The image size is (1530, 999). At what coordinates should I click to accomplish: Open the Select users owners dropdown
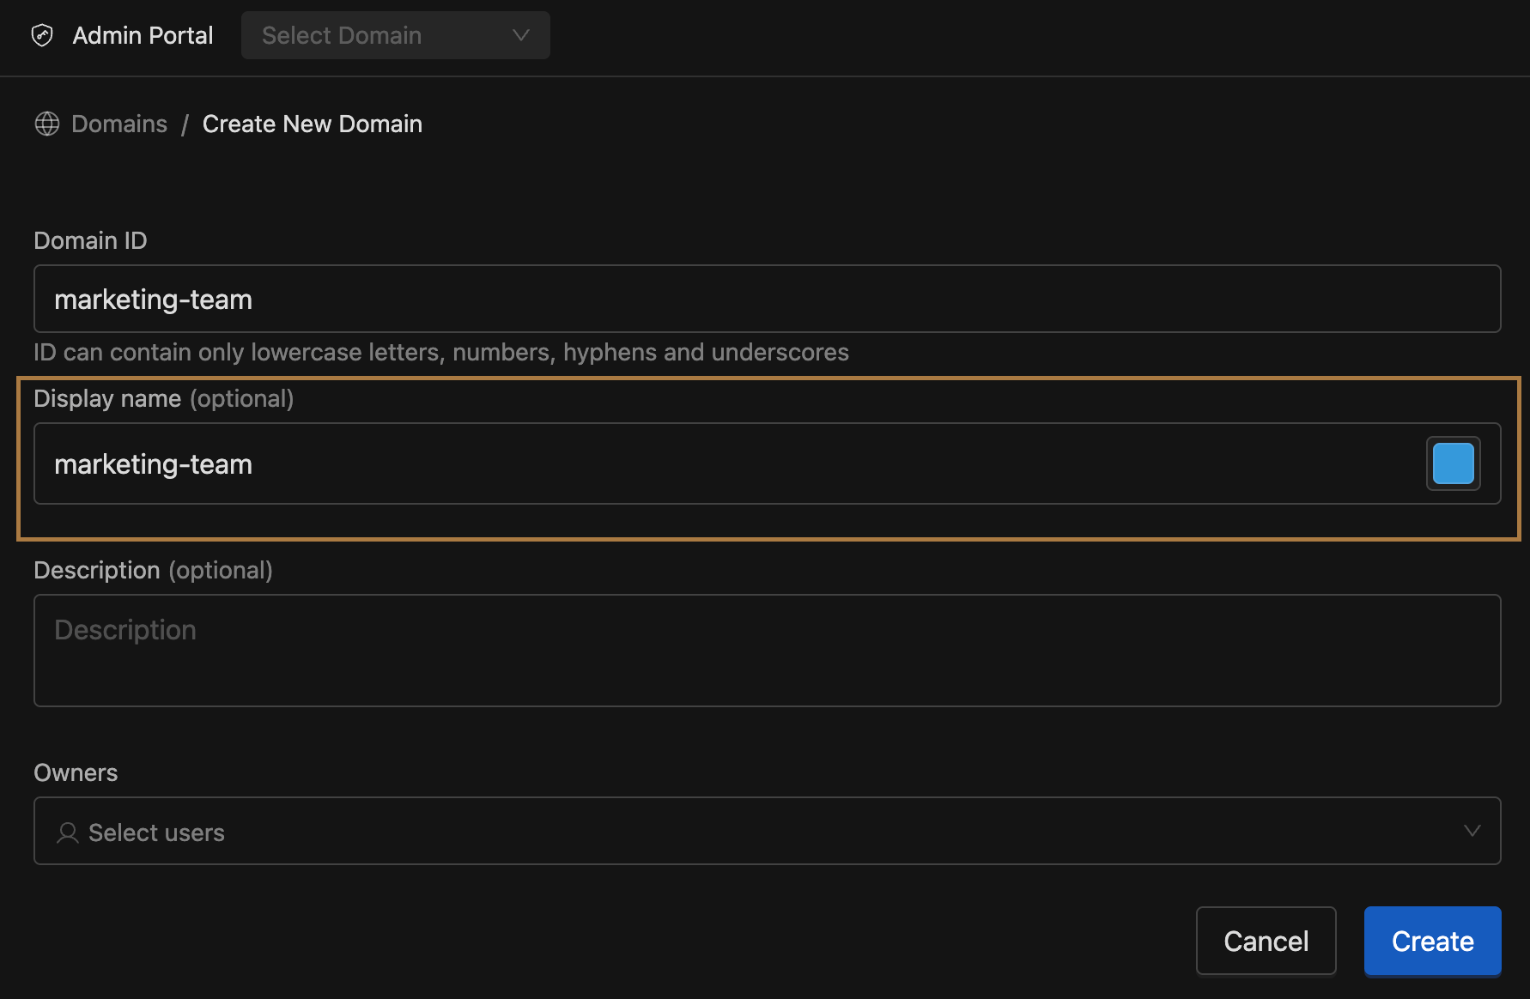tap(756, 831)
